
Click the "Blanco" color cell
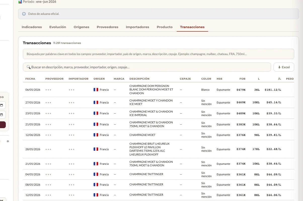point(205,90)
